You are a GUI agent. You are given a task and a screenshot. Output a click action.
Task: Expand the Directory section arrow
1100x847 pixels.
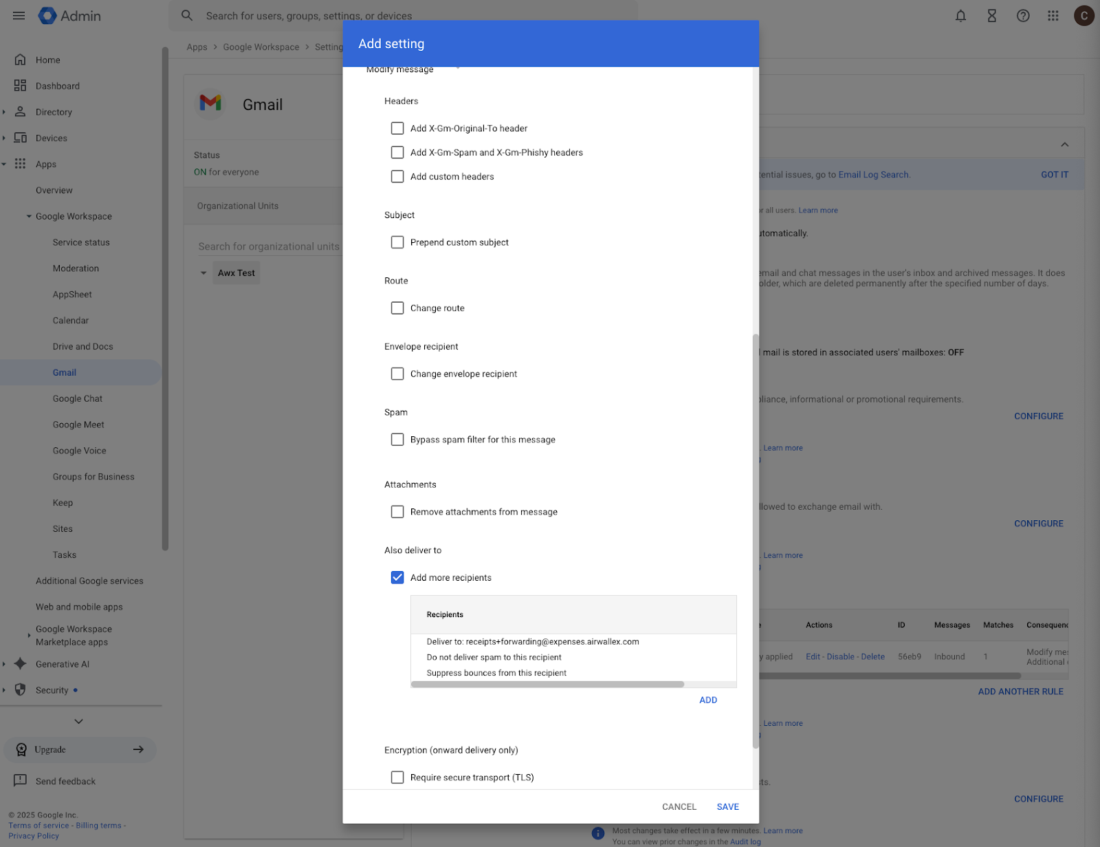tap(4, 111)
